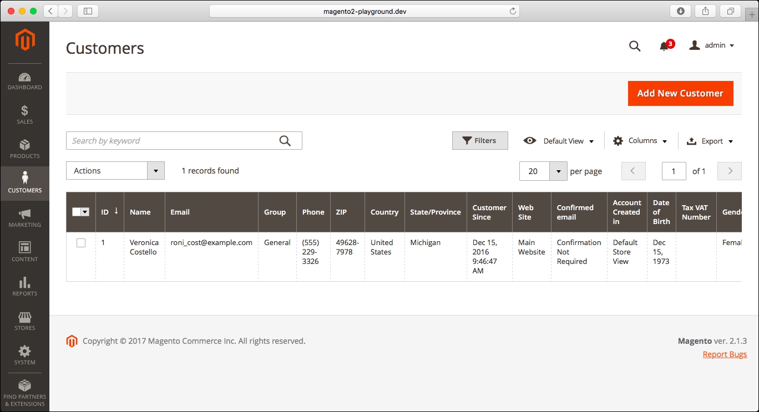Sort by the Group column header

(x=277, y=212)
